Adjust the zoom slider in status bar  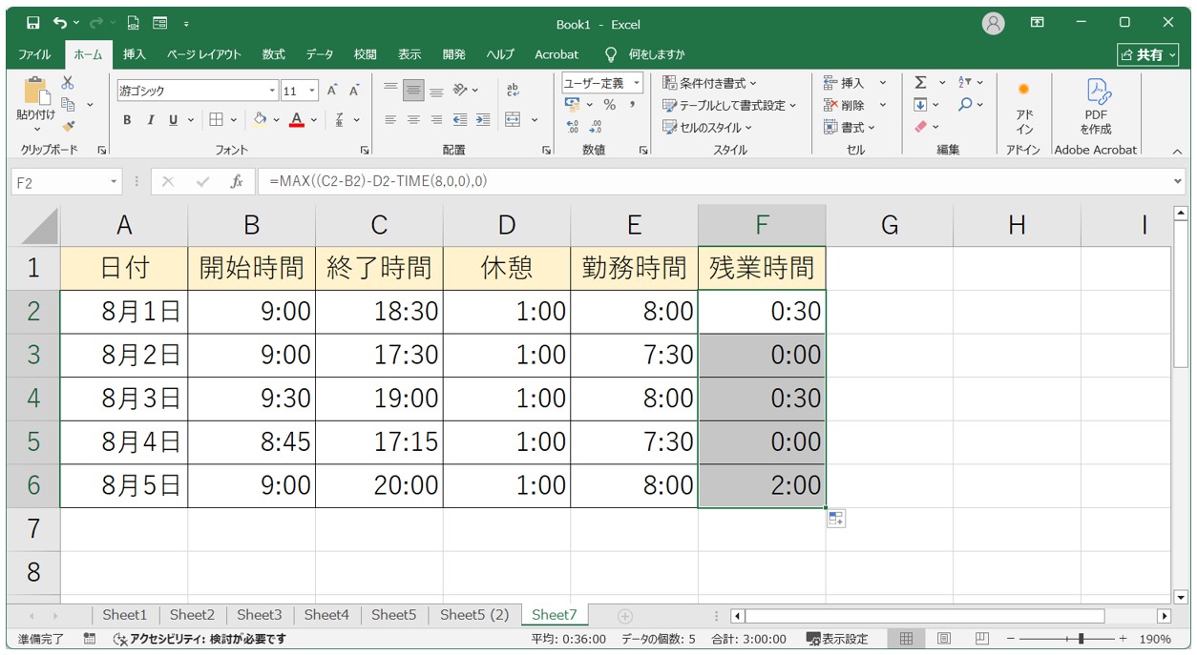[x=1080, y=639]
